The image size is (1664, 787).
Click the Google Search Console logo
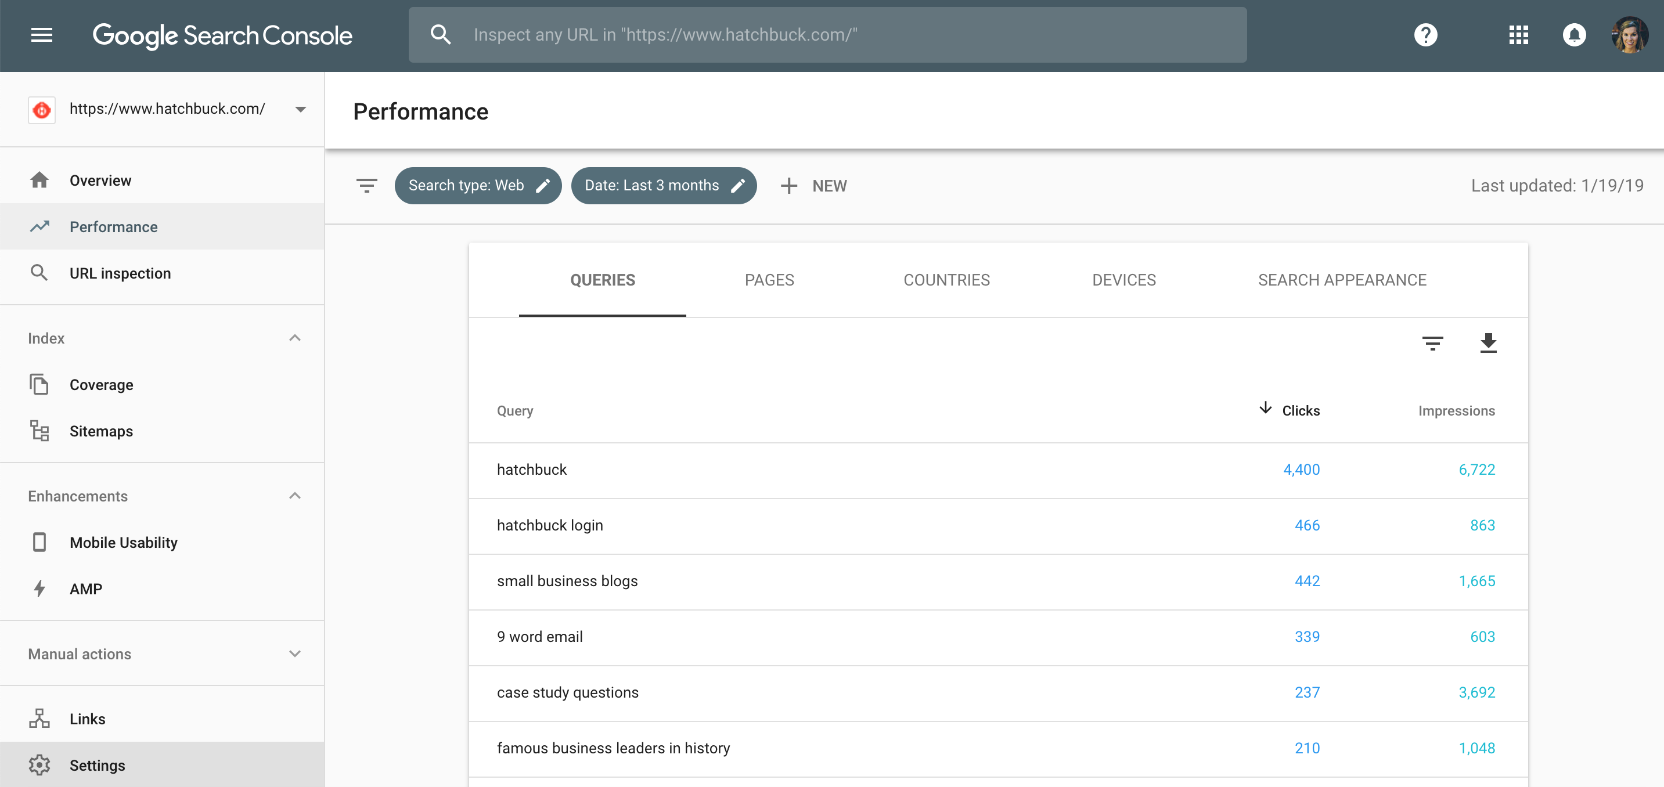pyautogui.click(x=222, y=35)
